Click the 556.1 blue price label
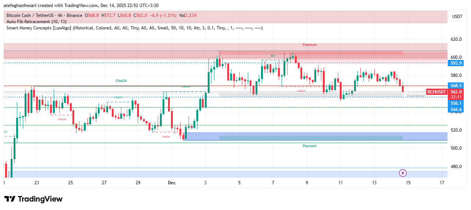The width and height of the screenshot is (471, 210). point(456,104)
